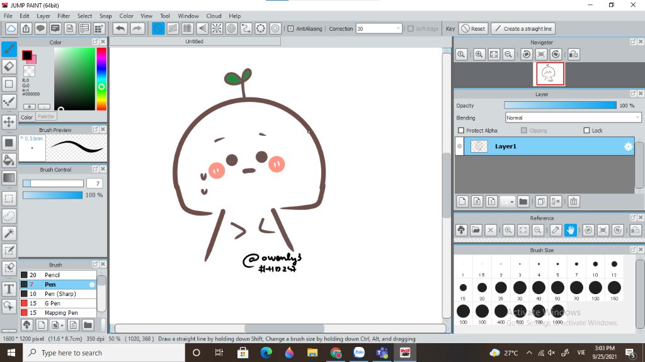The height and width of the screenshot is (362, 645).
Task: Open File Explorer from taskbar
Action: pos(312,353)
